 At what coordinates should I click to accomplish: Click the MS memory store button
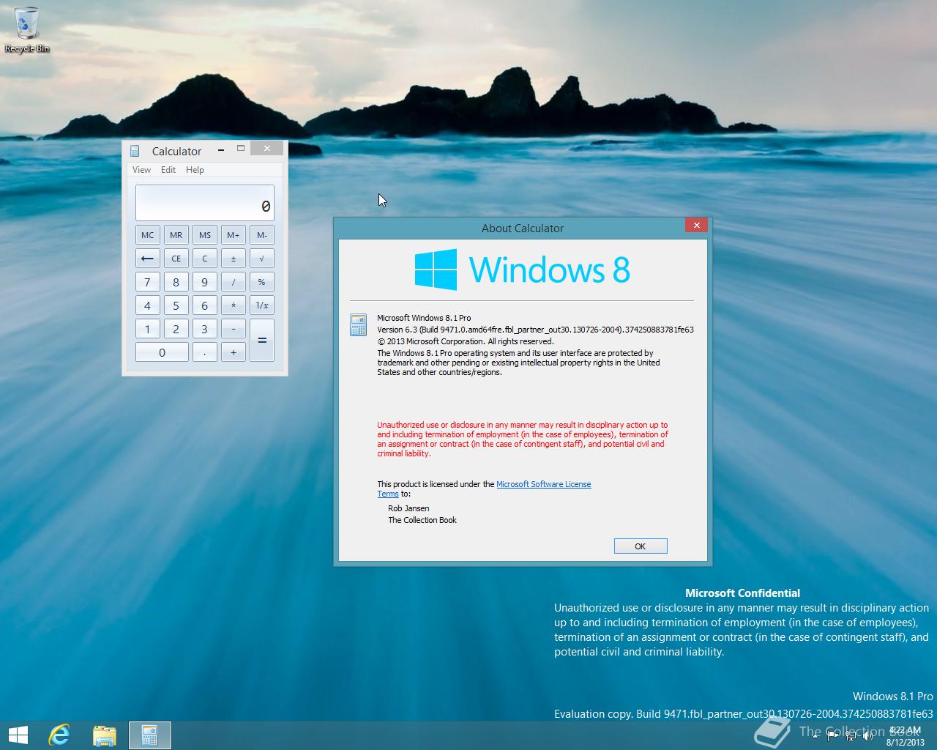pyautogui.click(x=205, y=235)
